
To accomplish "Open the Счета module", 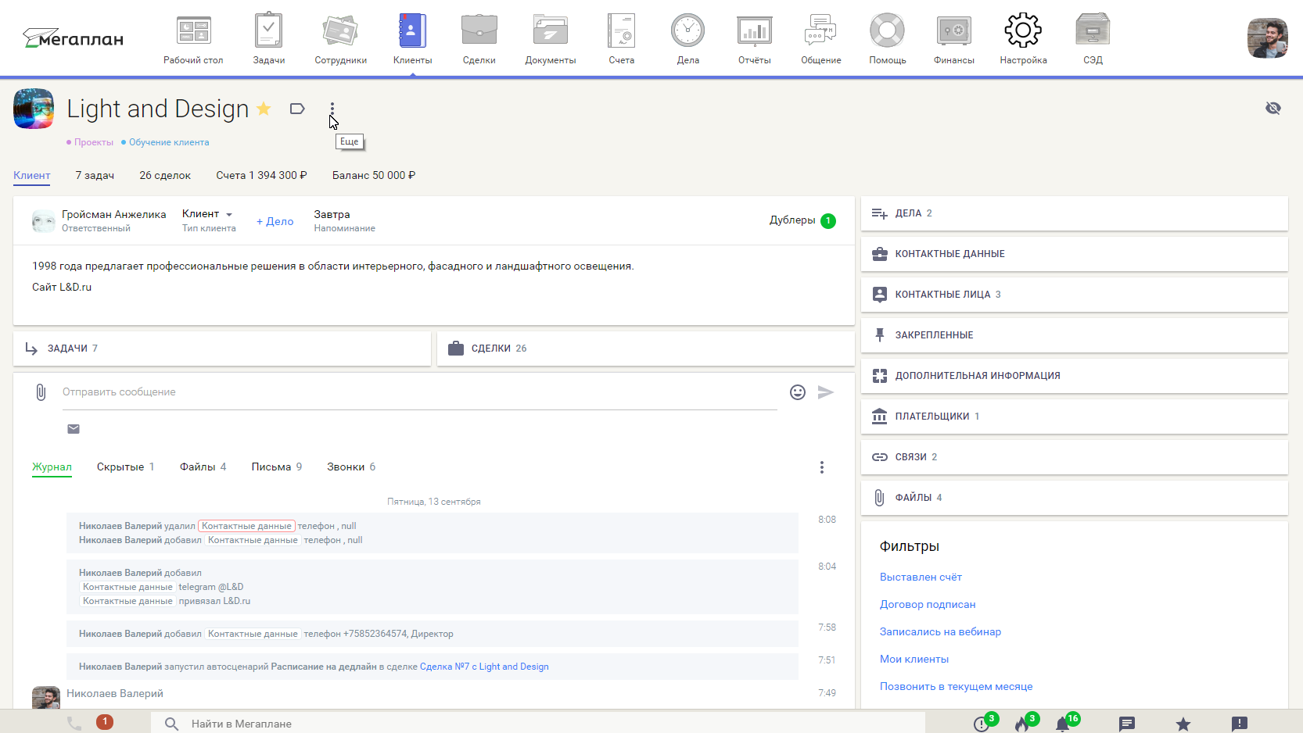I will point(621,38).
